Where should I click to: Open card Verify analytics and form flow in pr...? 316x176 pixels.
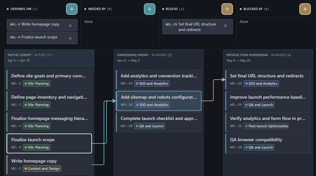pos(268,122)
